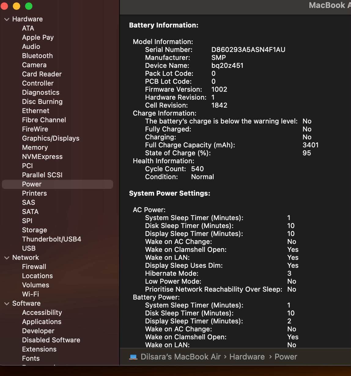Open Applications under Software
Viewport: 351px width, 376px height.
click(42, 322)
